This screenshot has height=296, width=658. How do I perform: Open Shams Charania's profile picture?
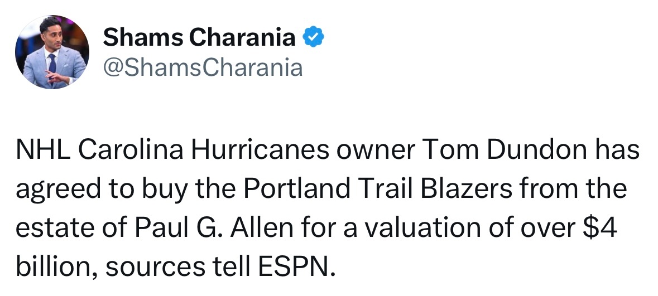pos(52,52)
